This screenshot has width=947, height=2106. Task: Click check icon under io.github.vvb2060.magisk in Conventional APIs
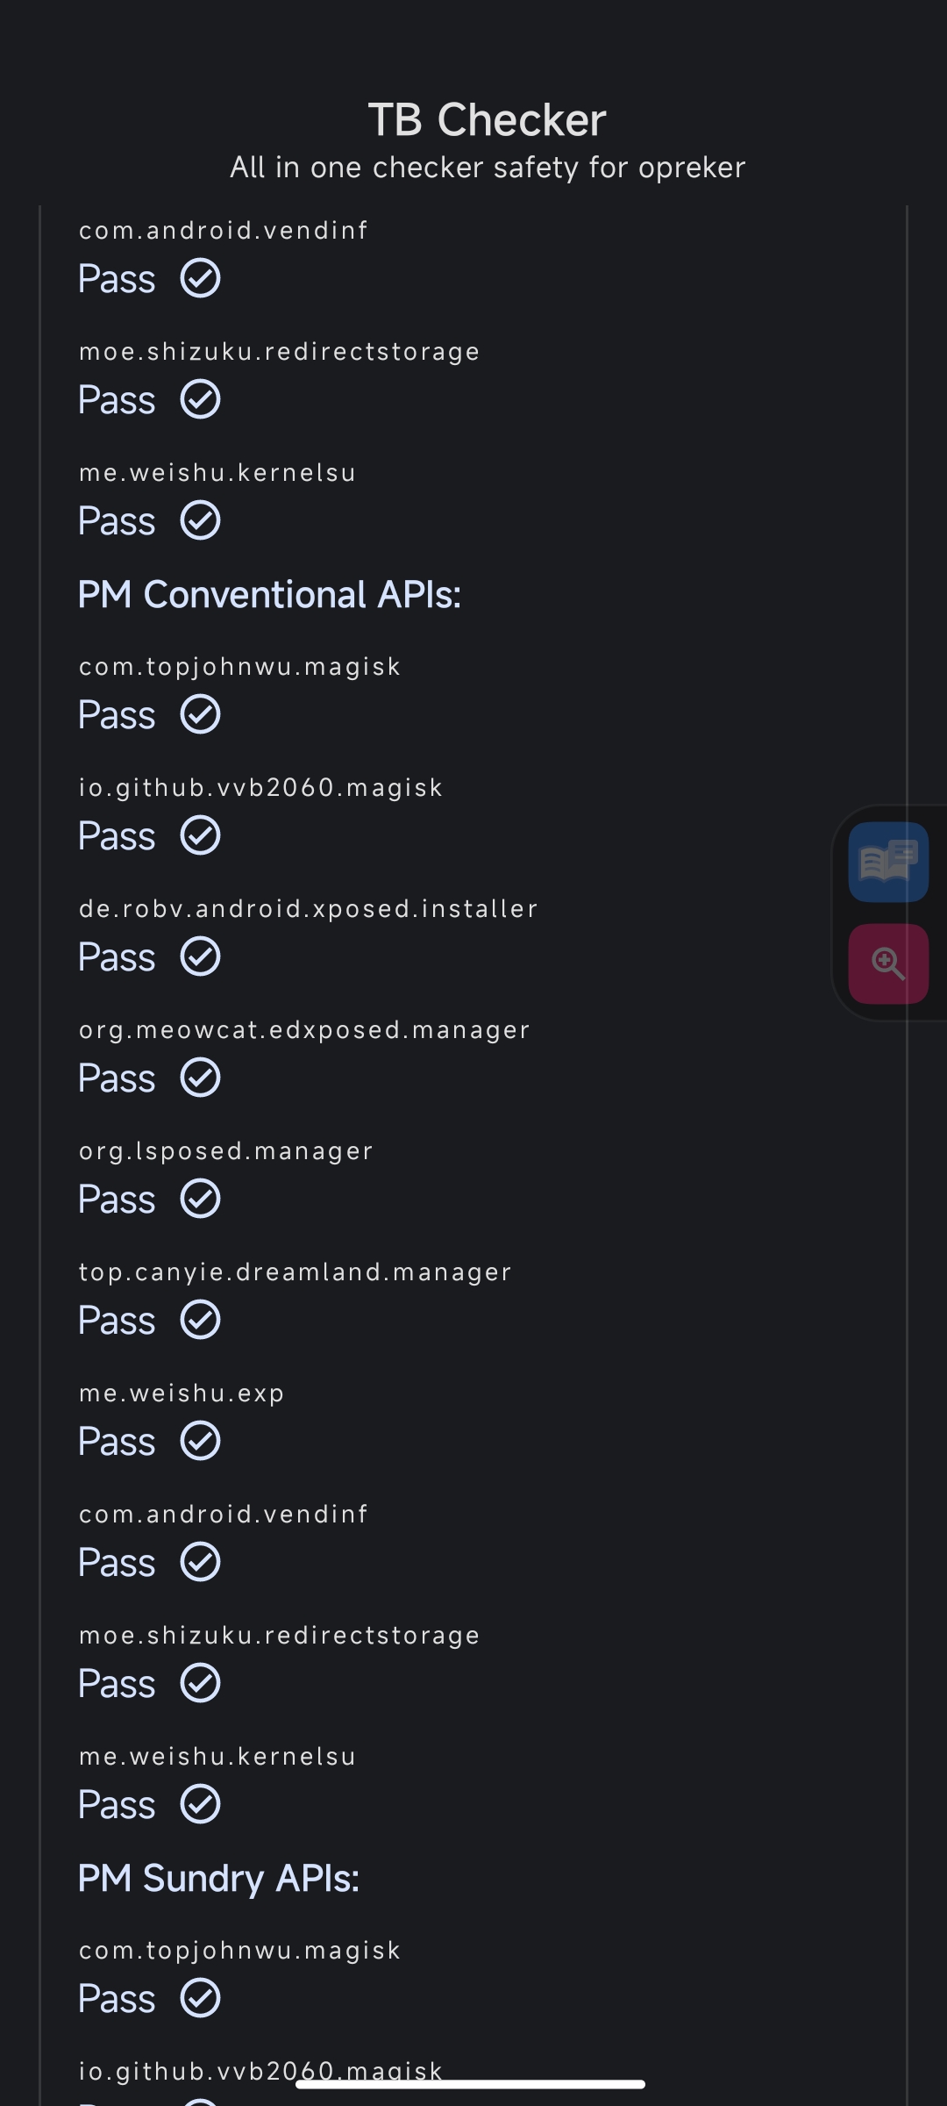(x=200, y=835)
